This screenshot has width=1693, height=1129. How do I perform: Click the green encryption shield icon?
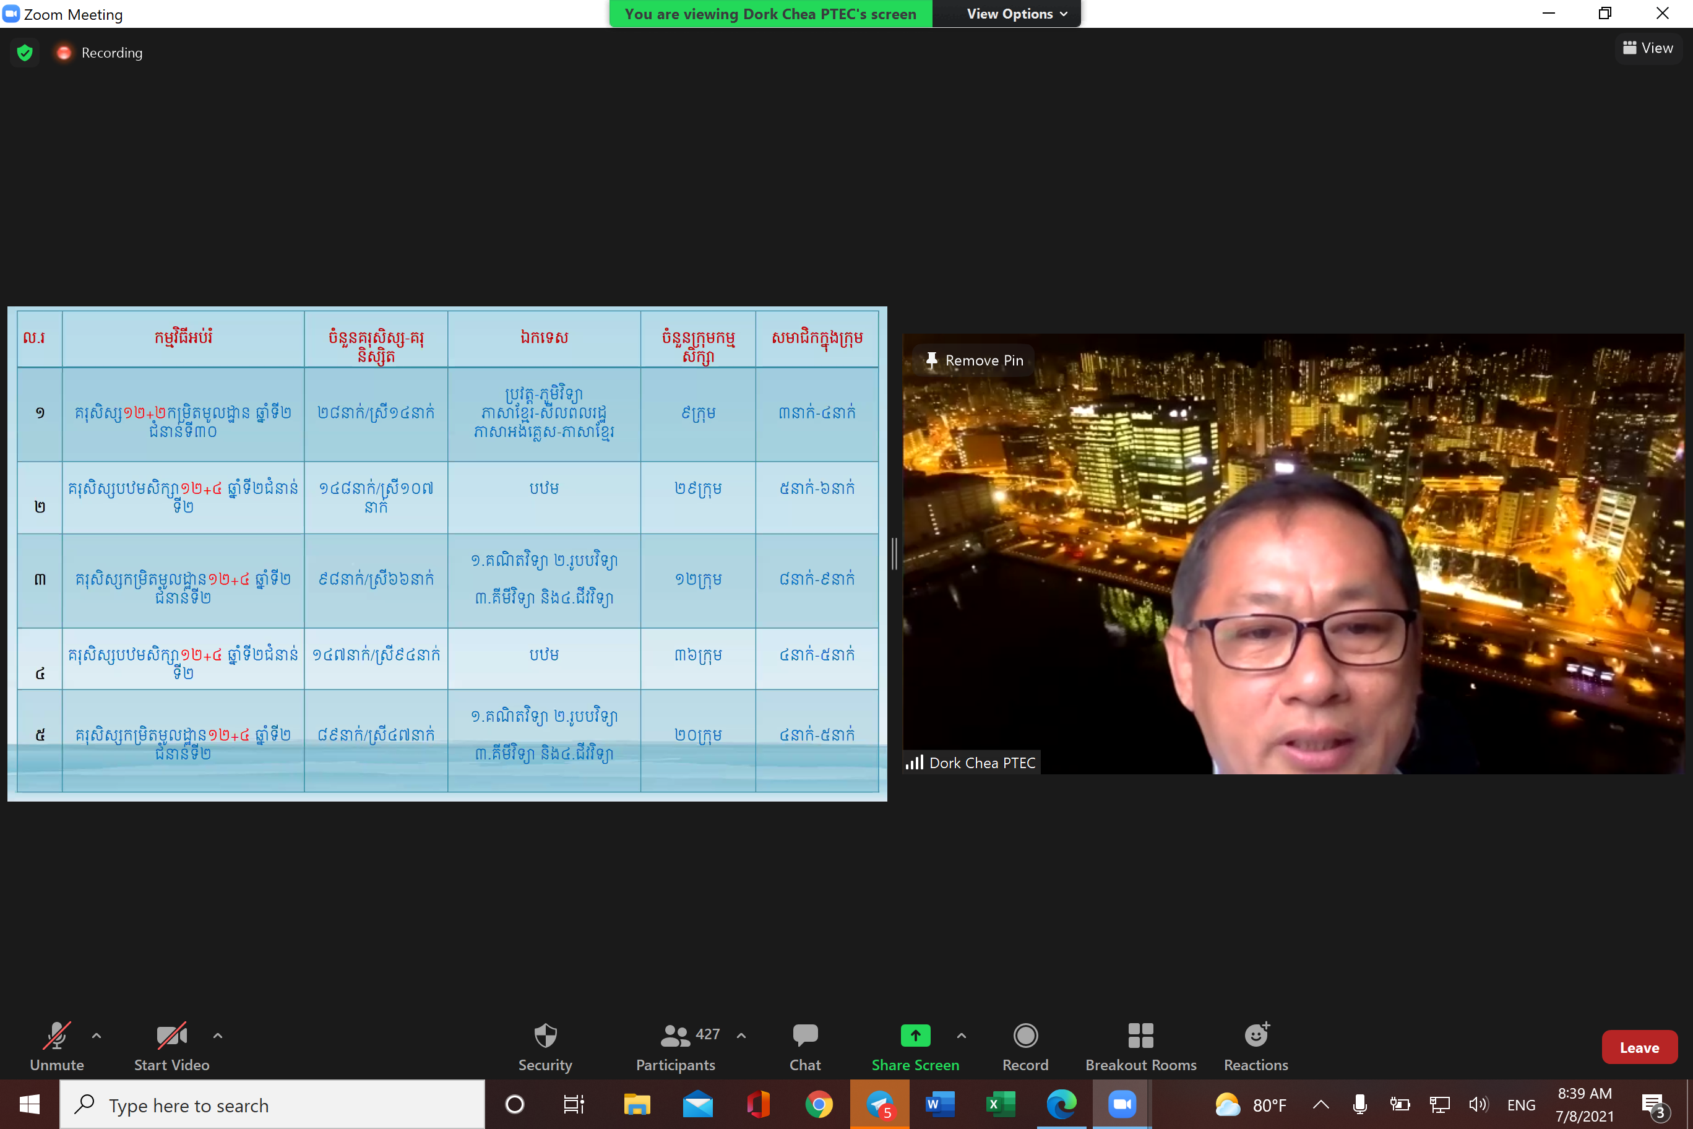25,53
